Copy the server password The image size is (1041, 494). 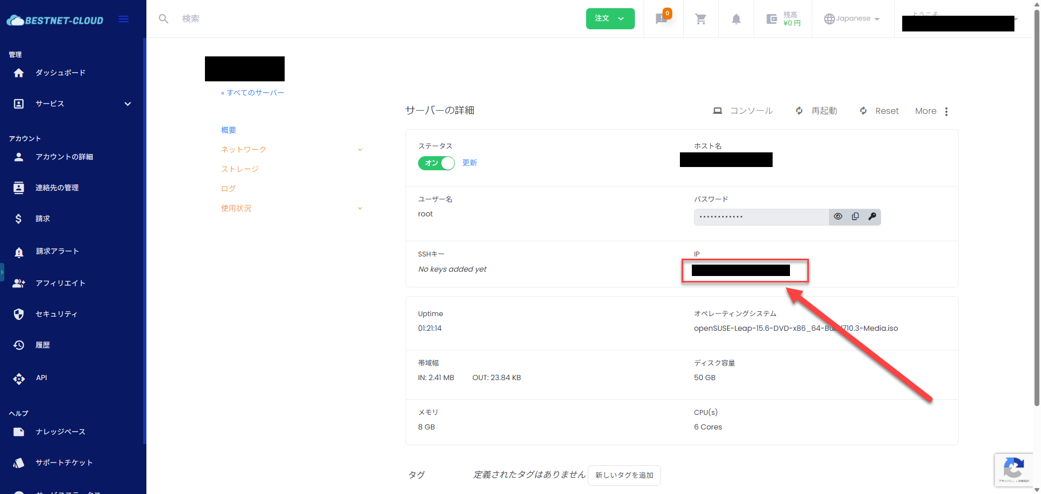pos(855,216)
